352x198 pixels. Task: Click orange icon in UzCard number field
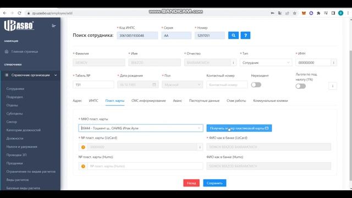(x=83, y=147)
